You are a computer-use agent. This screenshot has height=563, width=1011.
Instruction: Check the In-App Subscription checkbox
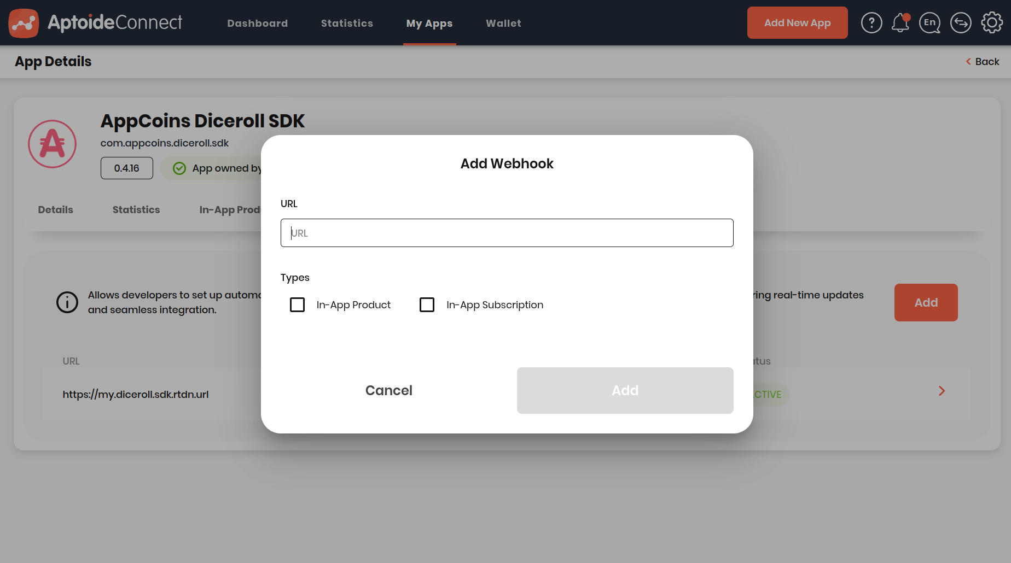point(427,304)
